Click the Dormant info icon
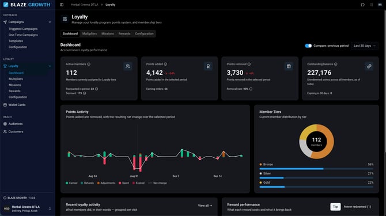Image resolution: width=386 pixels, height=216 pixels. click(x=85, y=93)
